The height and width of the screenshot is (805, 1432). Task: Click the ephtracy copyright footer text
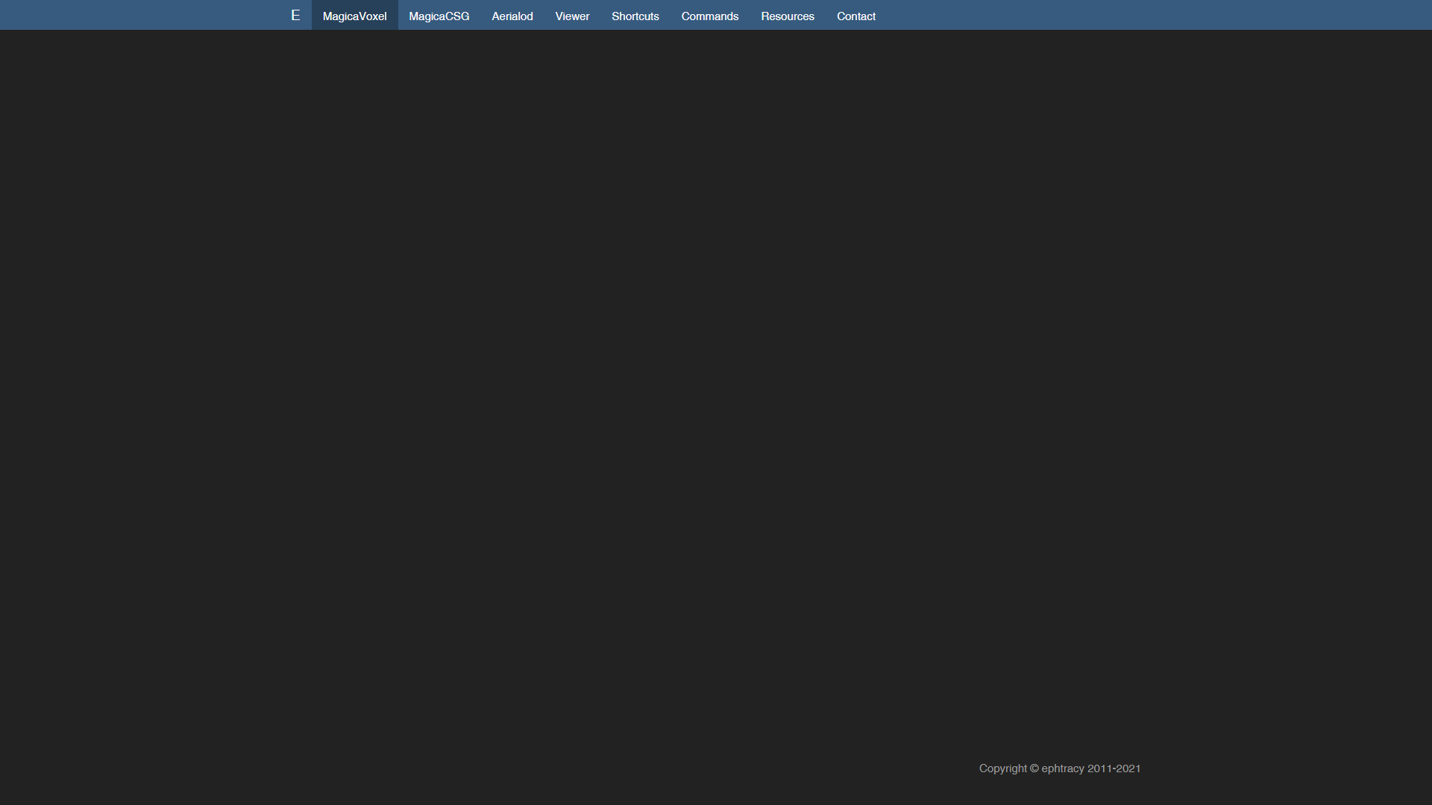(1059, 768)
